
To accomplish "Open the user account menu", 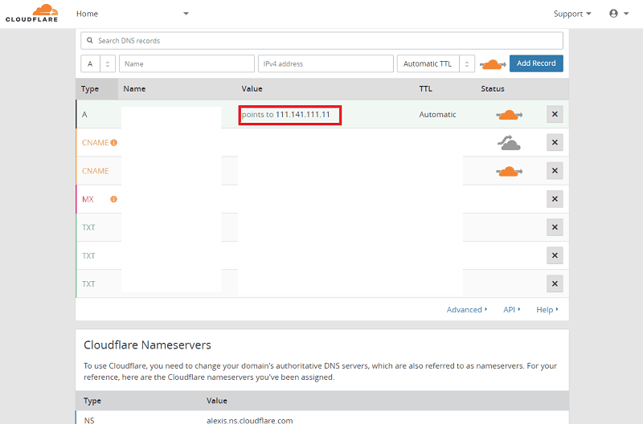I will point(619,14).
